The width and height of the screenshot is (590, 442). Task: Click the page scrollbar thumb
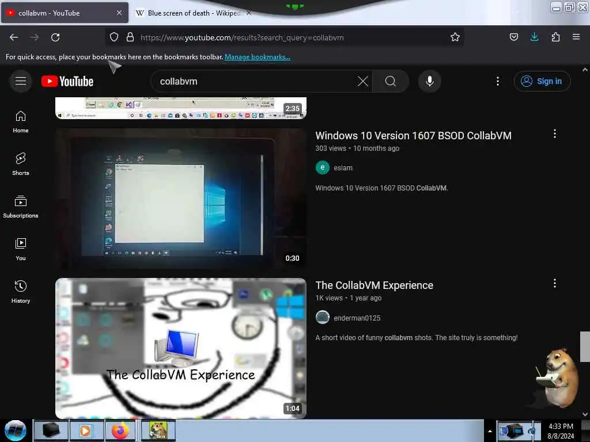coord(585,346)
